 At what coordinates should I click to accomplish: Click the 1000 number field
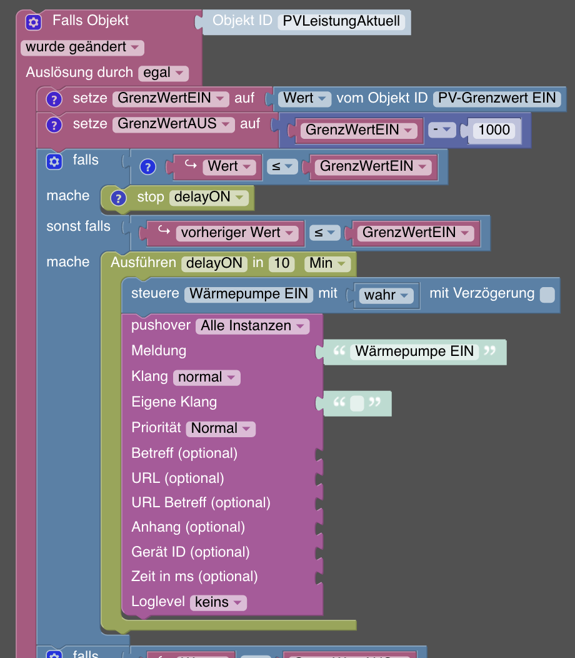[x=494, y=130]
